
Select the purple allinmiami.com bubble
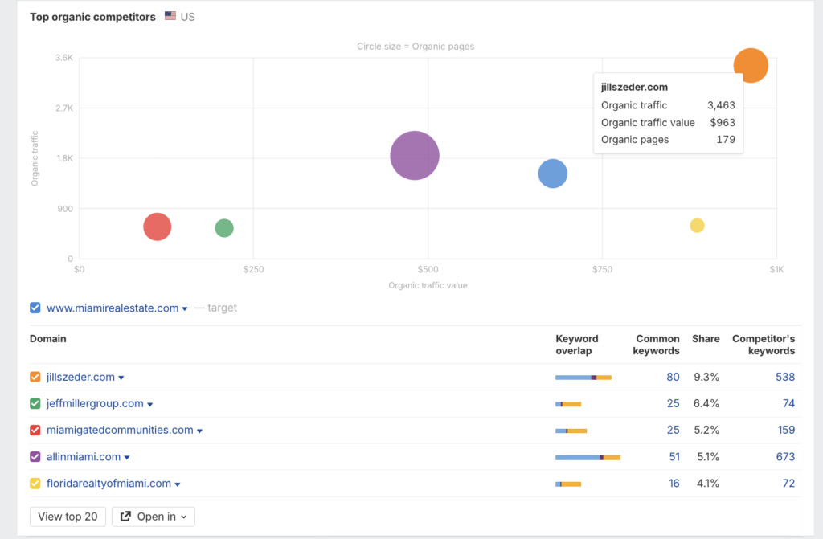pos(414,154)
